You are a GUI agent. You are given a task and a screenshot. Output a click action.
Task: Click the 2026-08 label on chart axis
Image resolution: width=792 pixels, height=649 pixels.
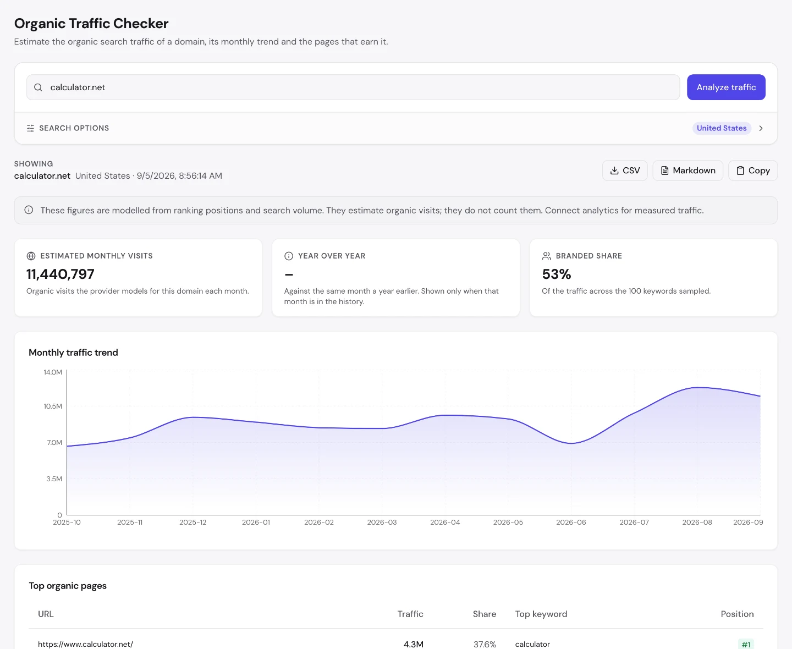click(697, 522)
